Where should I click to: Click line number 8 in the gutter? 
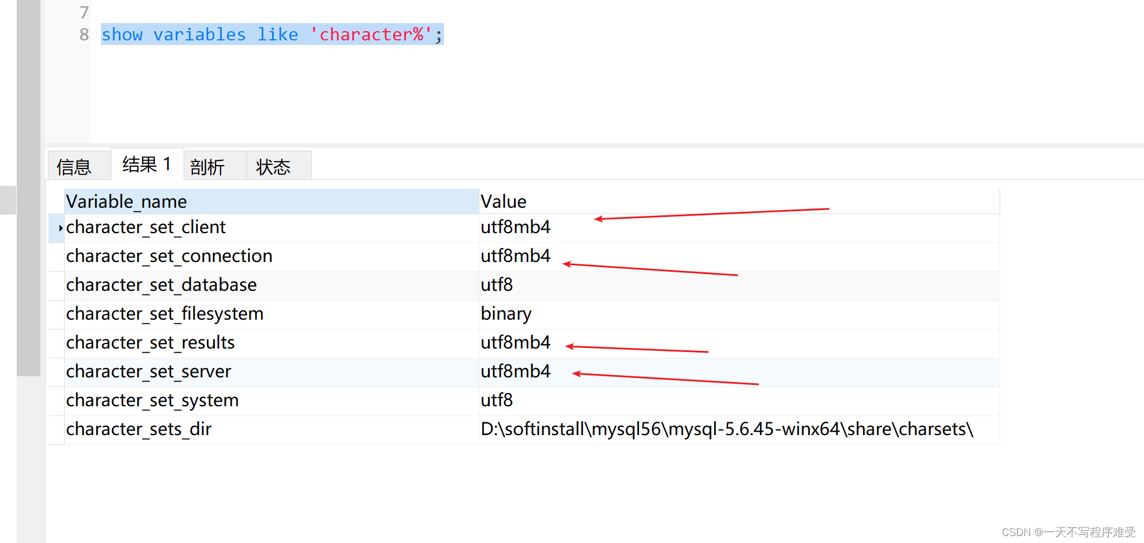click(x=84, y=35)
